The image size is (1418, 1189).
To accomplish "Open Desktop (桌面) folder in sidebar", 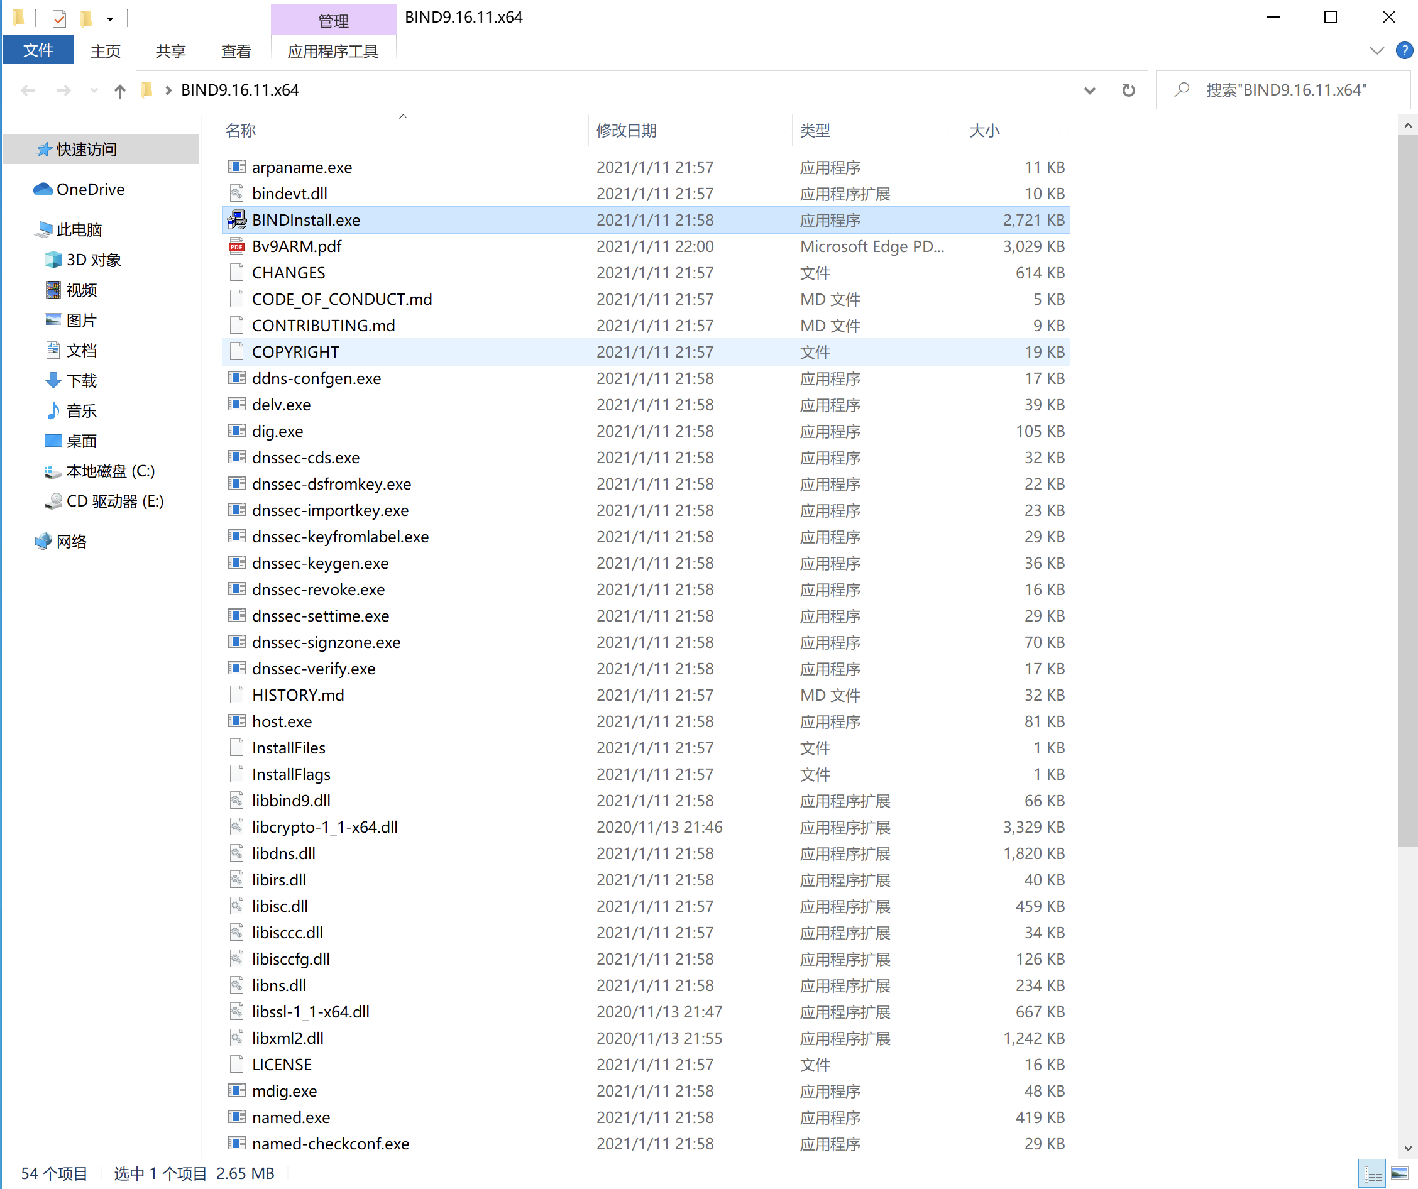I will [70, 441].
